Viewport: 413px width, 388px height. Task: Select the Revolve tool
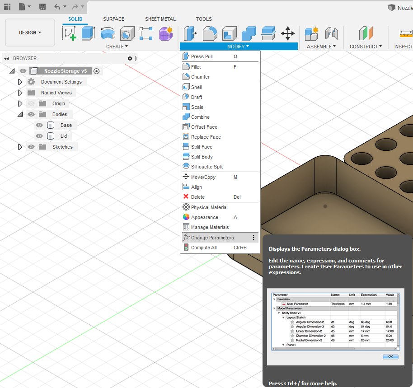(108, 33)
